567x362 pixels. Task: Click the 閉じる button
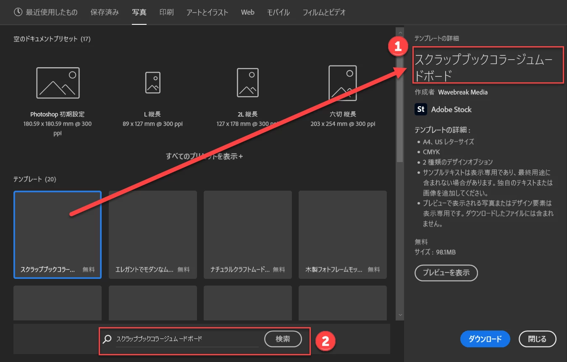[x=538, y=339]
